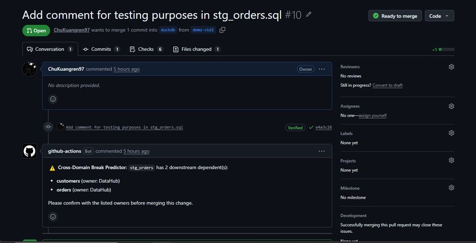
Task: Open commit hash e4a3c26
Action: tap(324, 128)
